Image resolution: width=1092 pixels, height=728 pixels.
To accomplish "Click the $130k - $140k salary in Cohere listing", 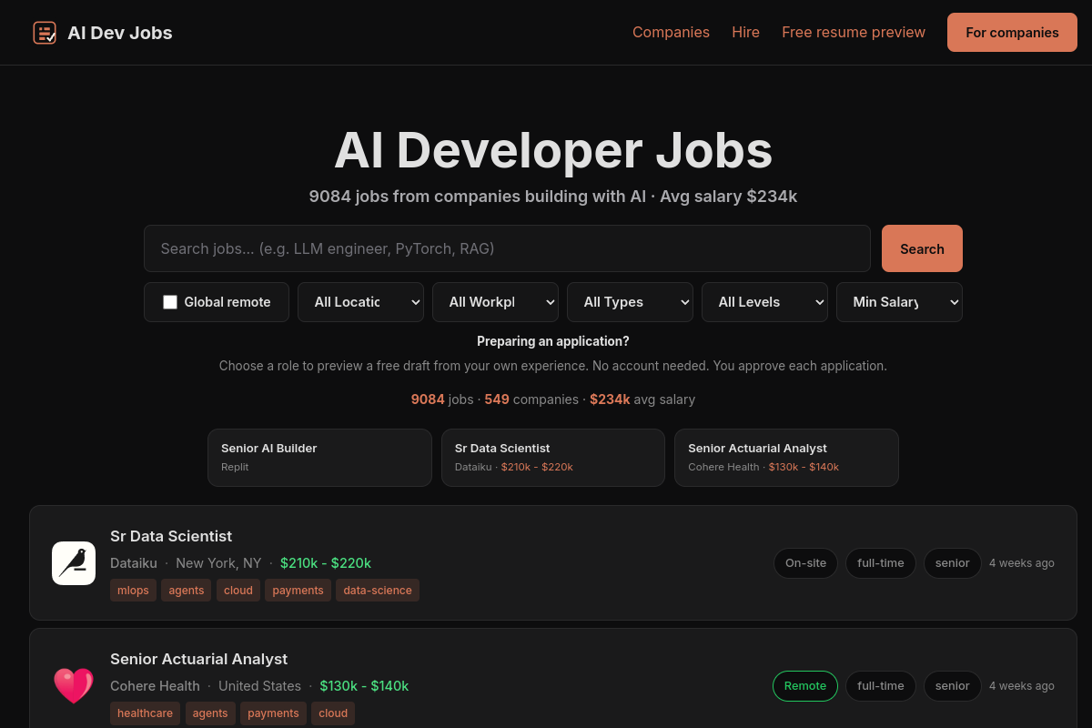I will [x=364, y=686].
